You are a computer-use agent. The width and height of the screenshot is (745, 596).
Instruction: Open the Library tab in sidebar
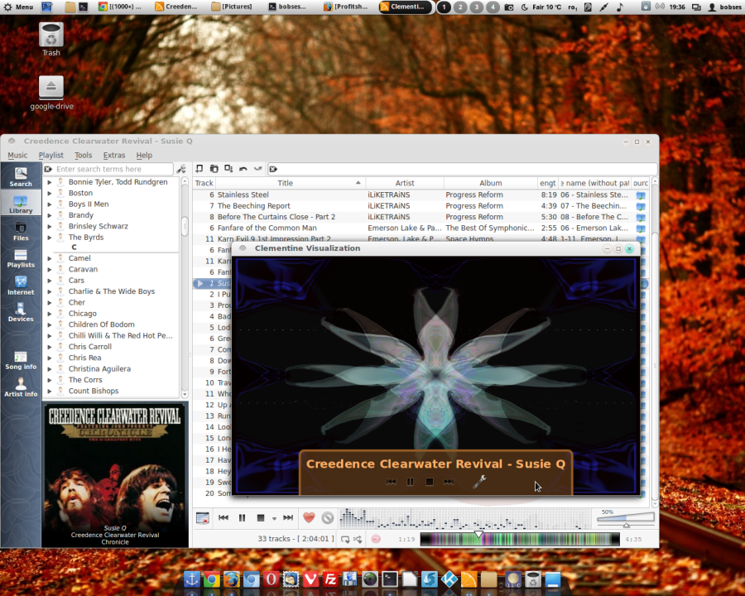[x=21, y=204]
